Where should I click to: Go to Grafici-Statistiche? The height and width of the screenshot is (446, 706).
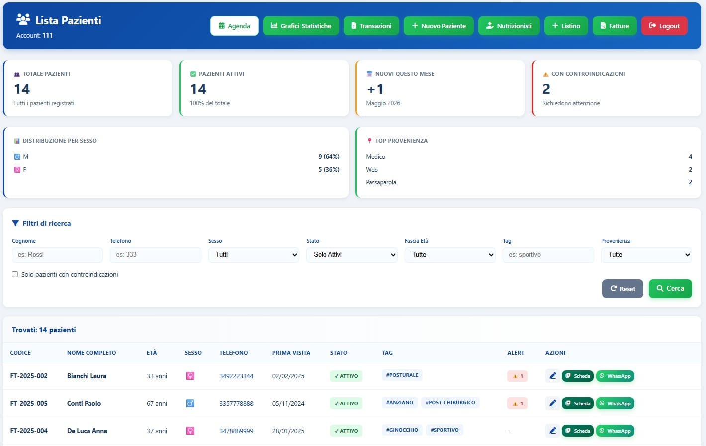coord(301,26)
